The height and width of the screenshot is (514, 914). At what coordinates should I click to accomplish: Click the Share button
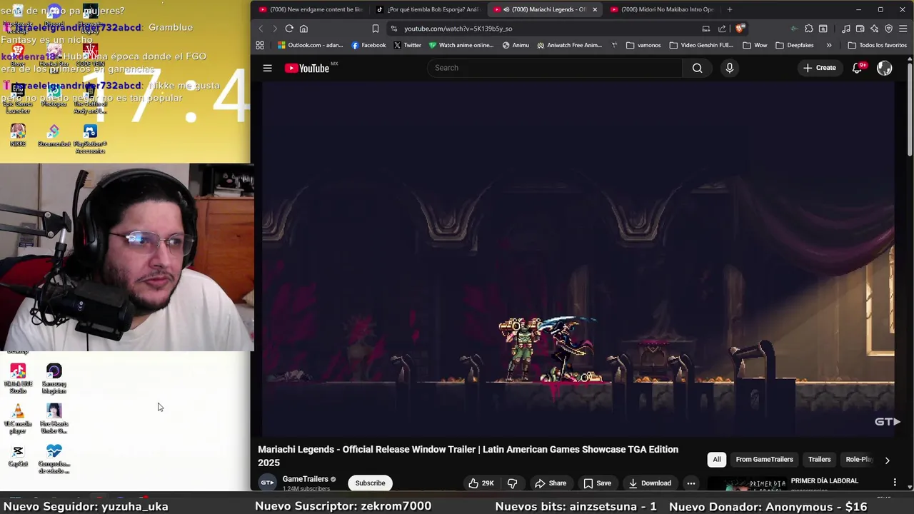[551, 483]
